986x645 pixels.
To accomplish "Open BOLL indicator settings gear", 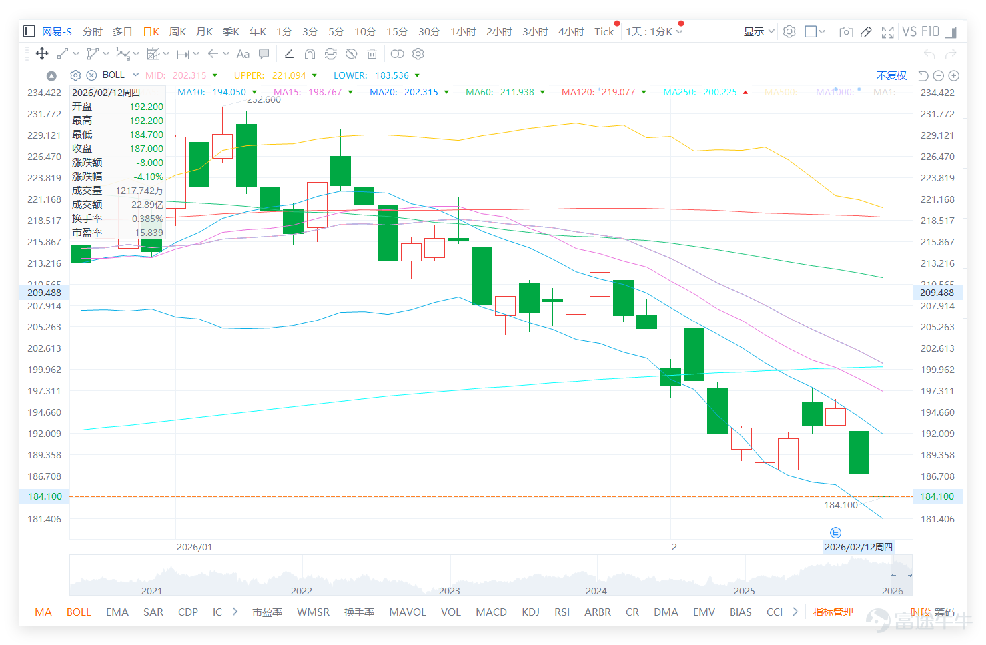I will click(75, 75).
